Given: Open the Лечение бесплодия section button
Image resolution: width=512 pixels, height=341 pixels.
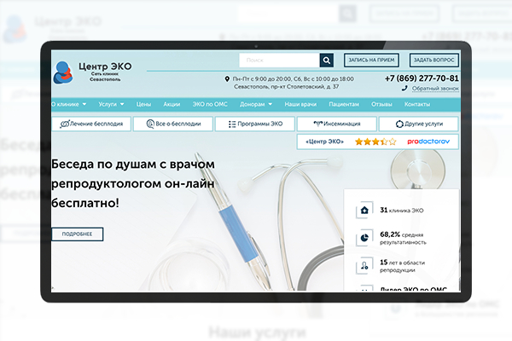Looking at the screenshot, I should point(91,124).
